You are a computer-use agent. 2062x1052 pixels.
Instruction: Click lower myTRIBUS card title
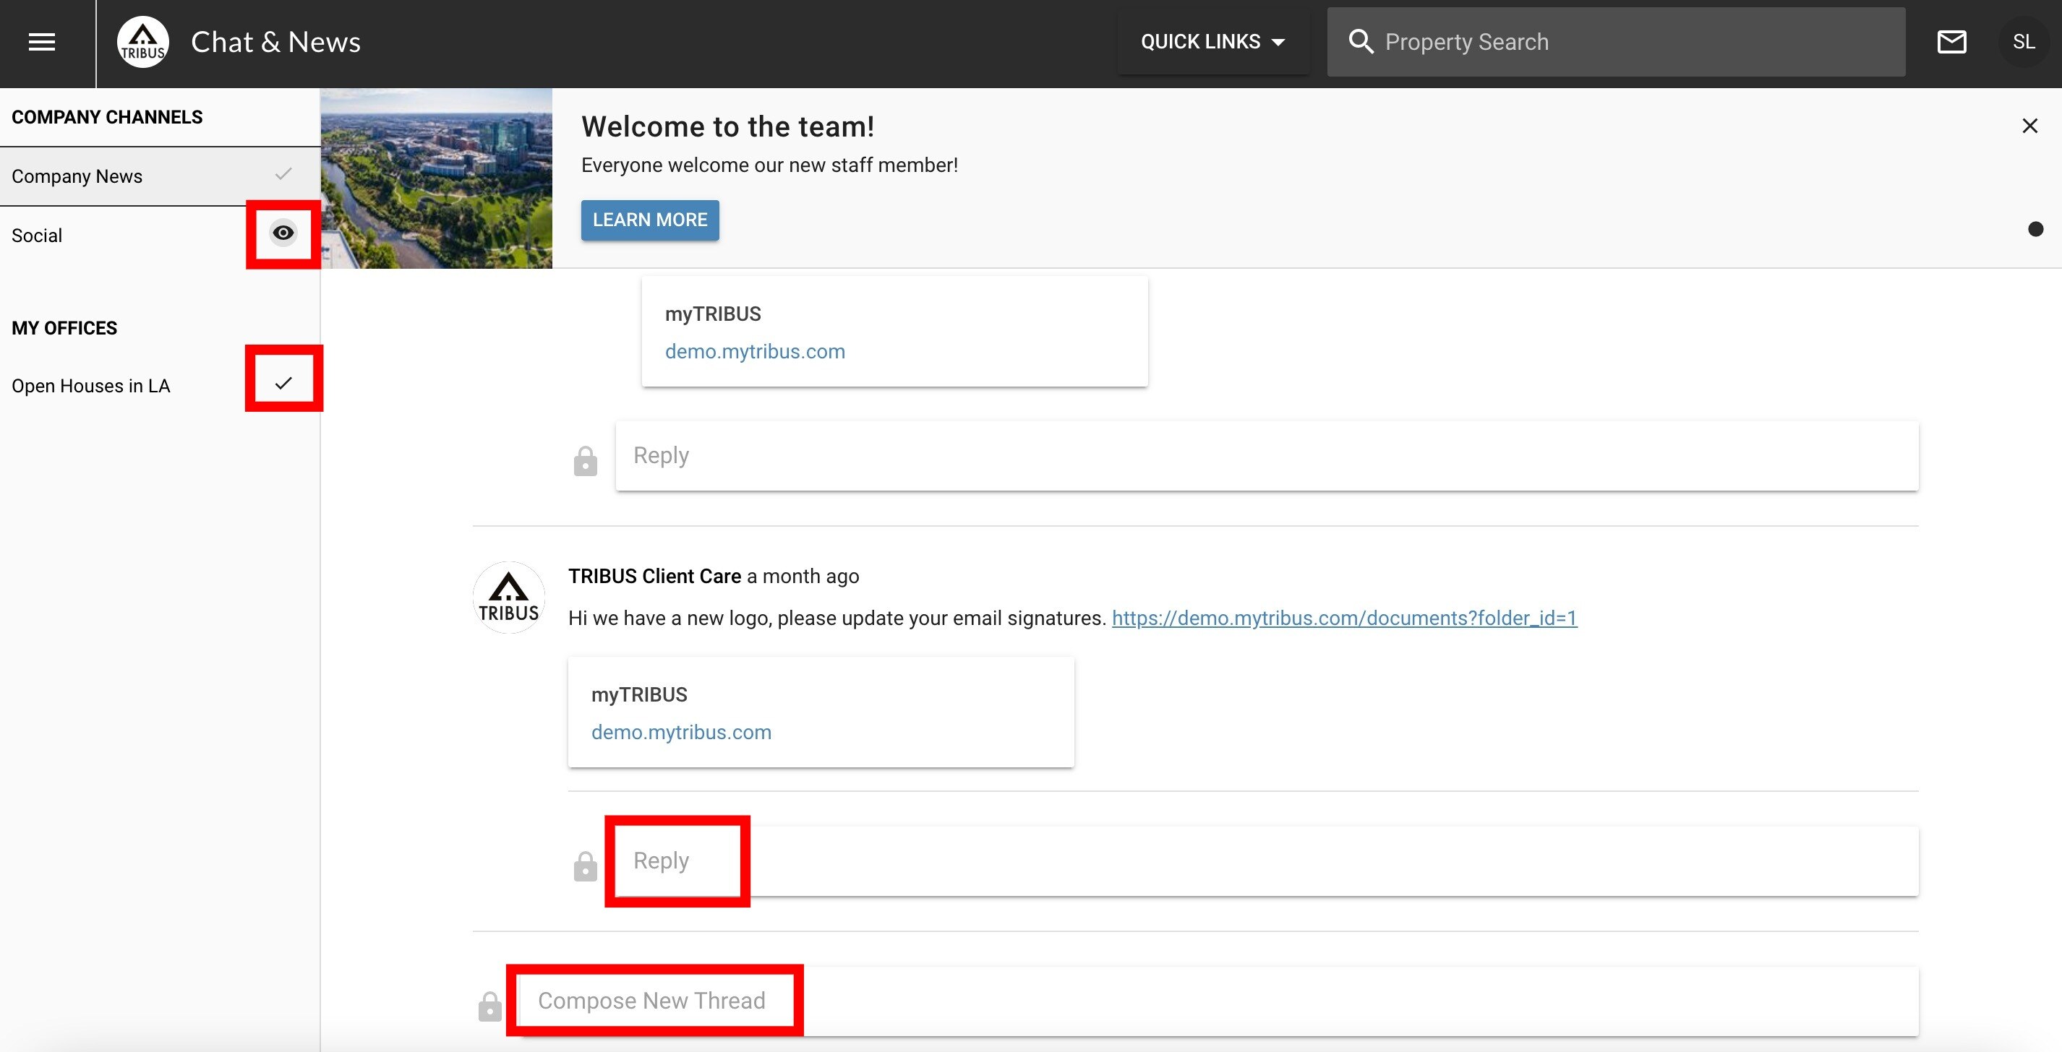pyautogui.click(x=640, y=694)
